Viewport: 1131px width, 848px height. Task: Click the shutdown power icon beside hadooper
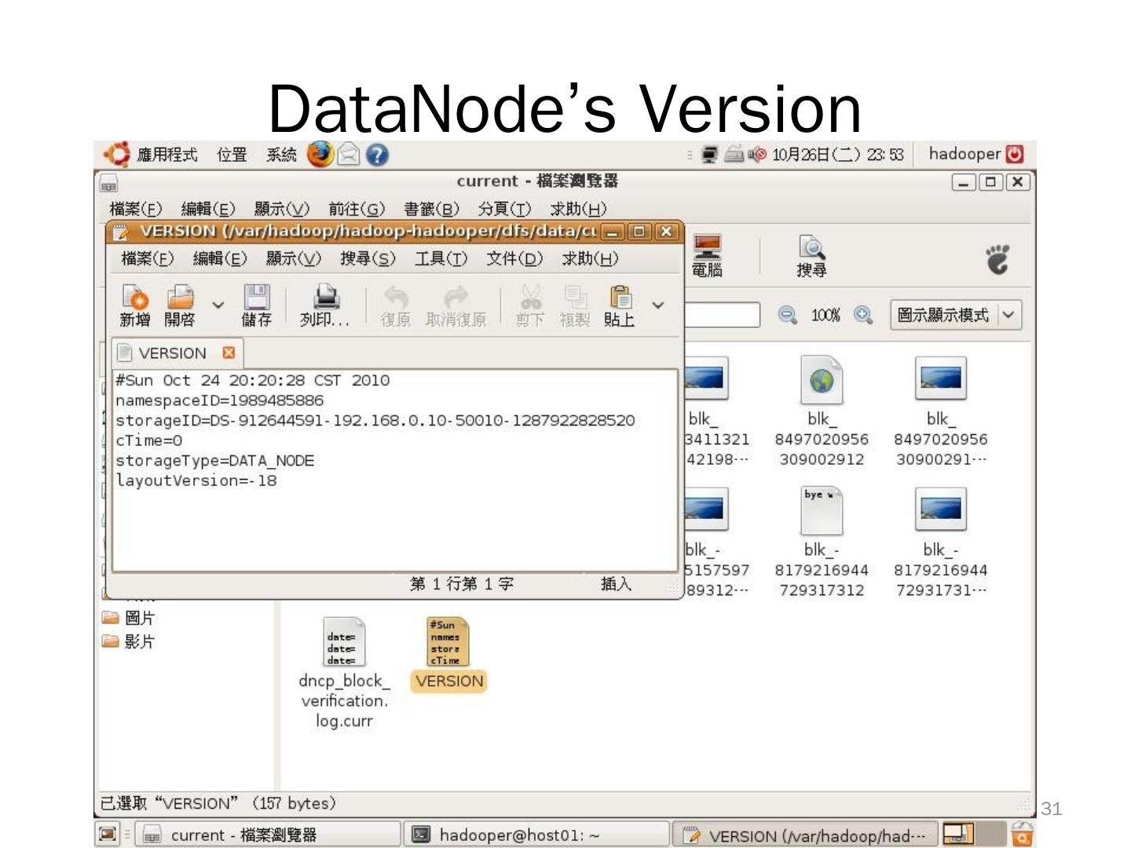(x=1015, y=154)
